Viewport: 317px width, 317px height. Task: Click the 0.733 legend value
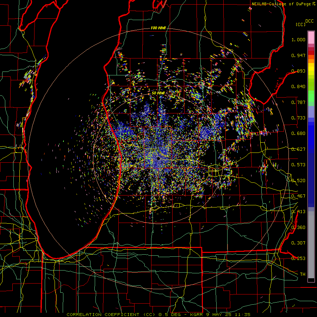click(x=298, y=118)
